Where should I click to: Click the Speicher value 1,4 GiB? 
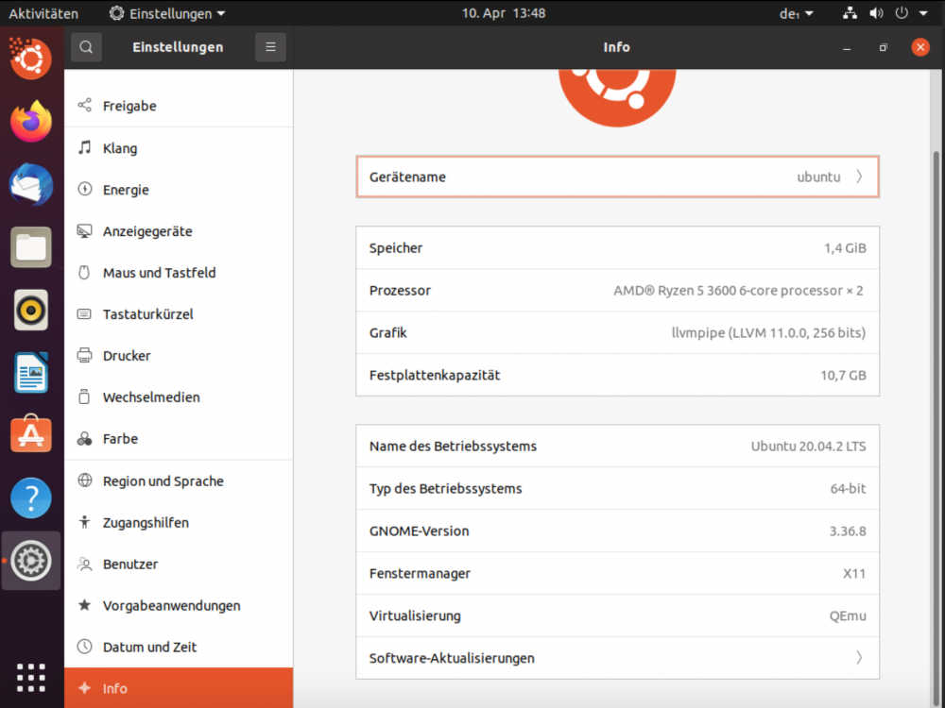point(845,248)
